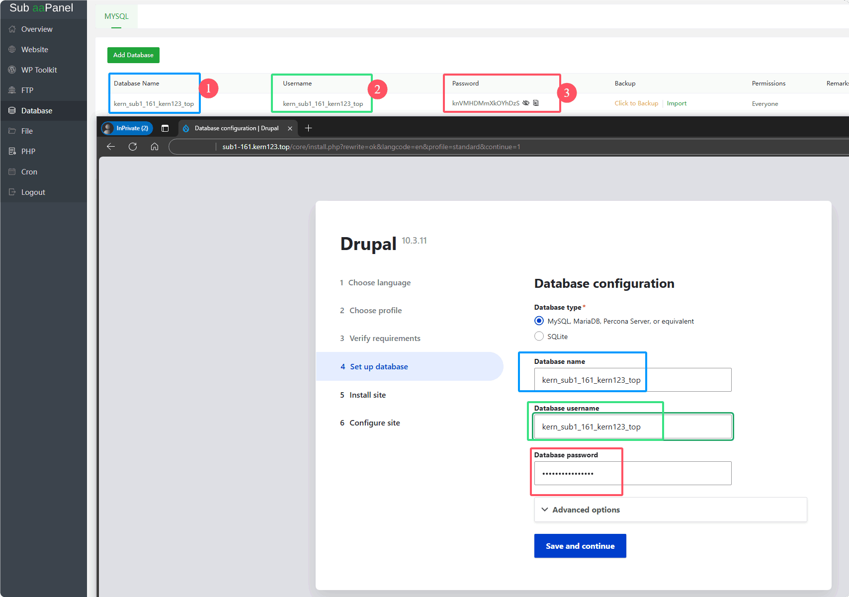
Task: Go to browser home page
Action: [x=155, y=147]
